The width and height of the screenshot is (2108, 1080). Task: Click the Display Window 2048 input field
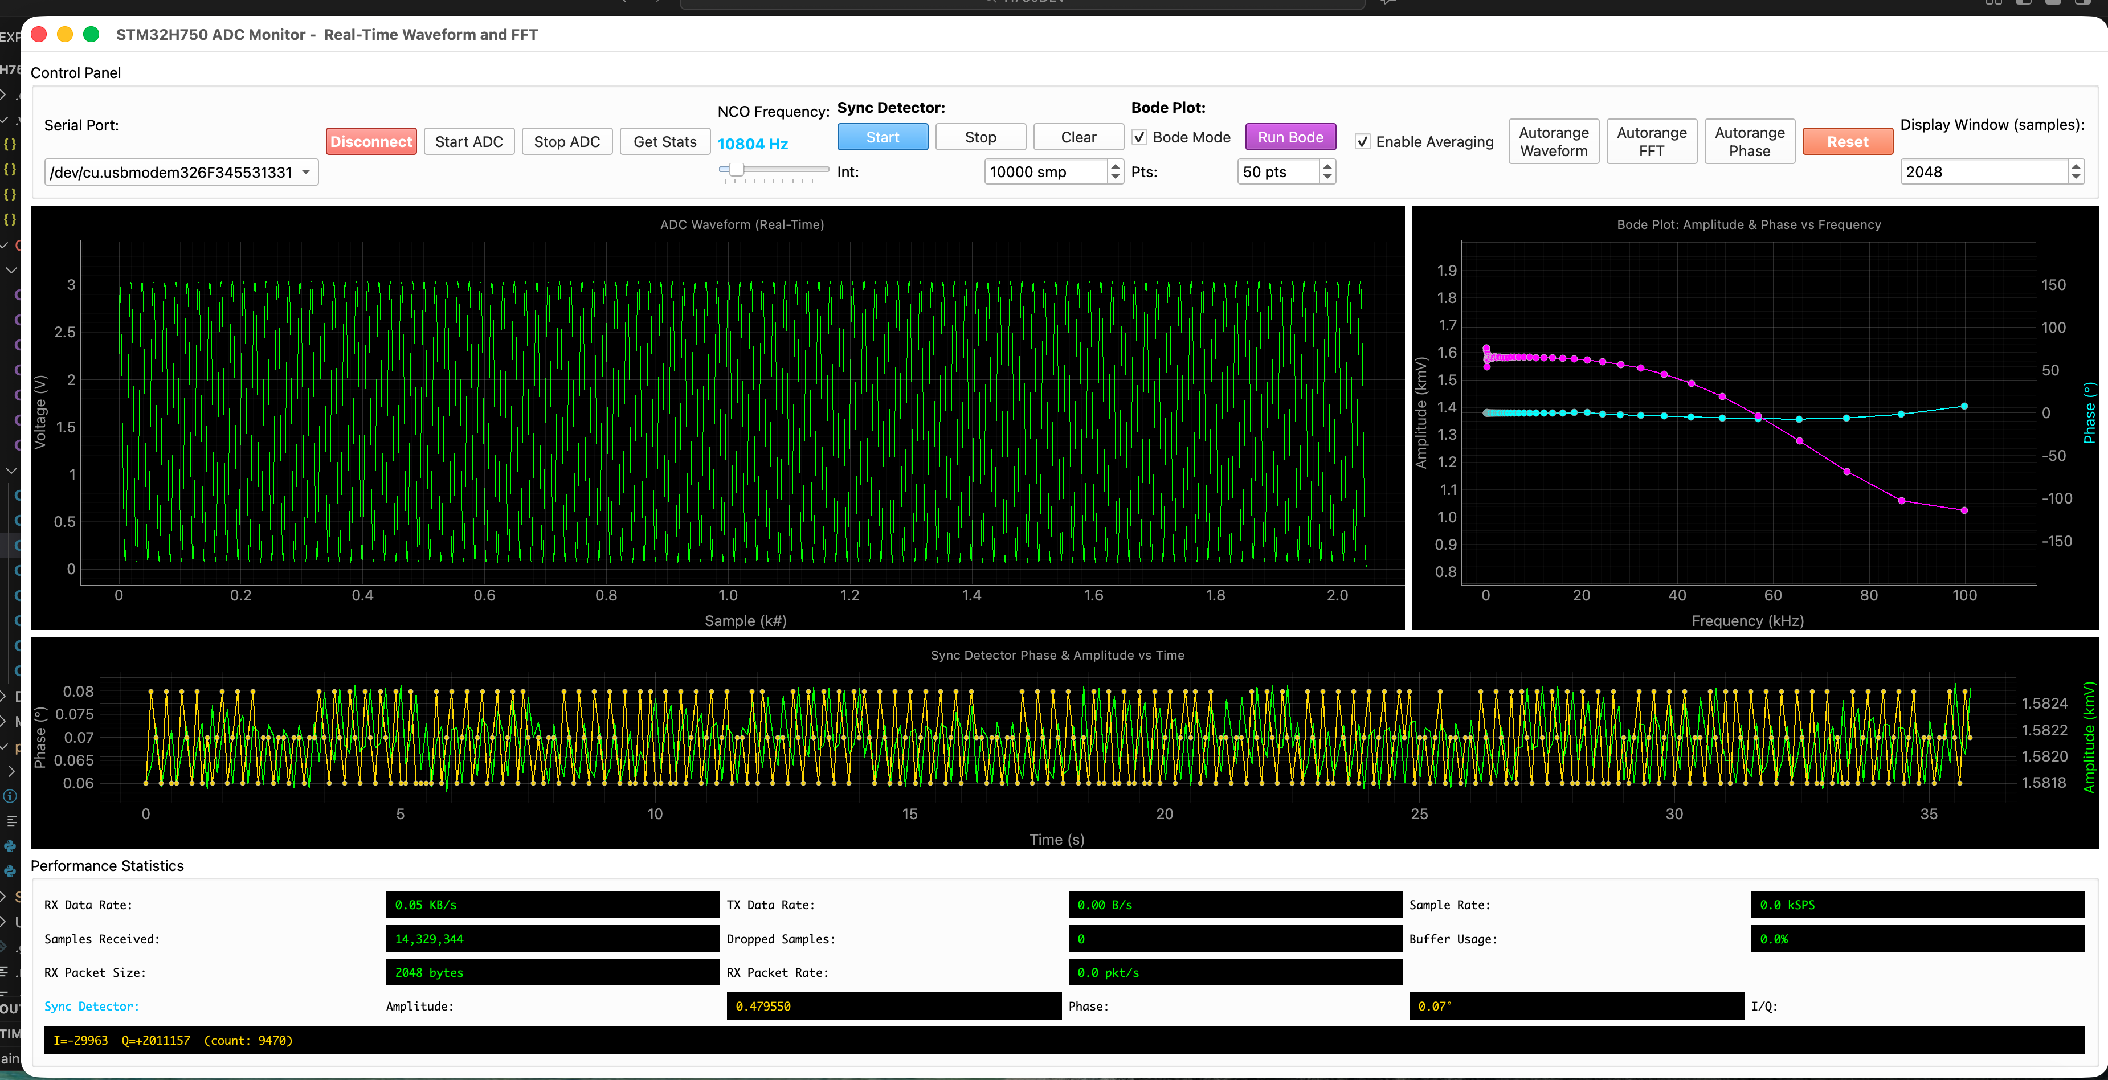[x=1980, y=172]
